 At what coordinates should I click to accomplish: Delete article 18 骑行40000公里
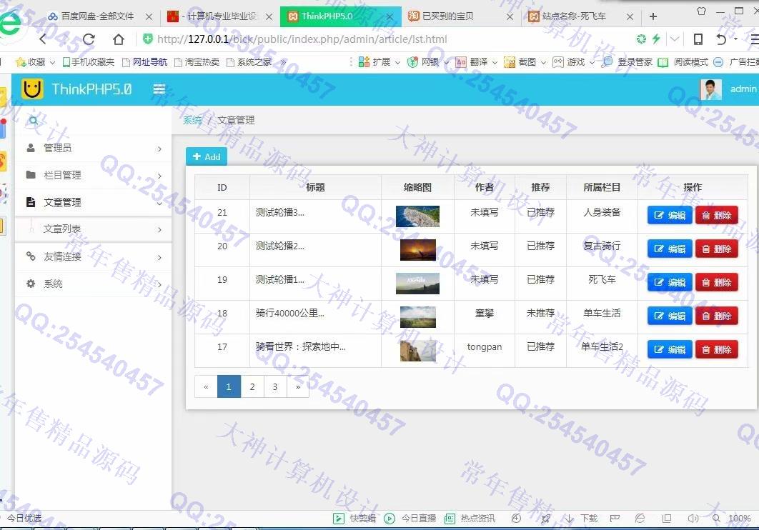(x=717, y=316)
